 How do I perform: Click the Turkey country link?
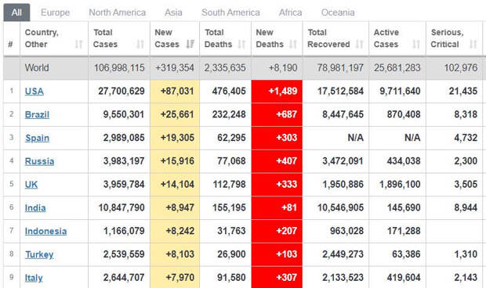(x=39, y=254)
